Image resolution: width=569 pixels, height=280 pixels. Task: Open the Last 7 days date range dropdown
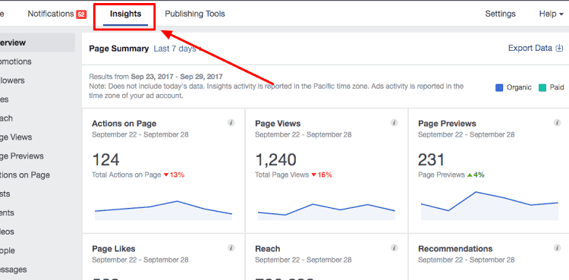178,49
